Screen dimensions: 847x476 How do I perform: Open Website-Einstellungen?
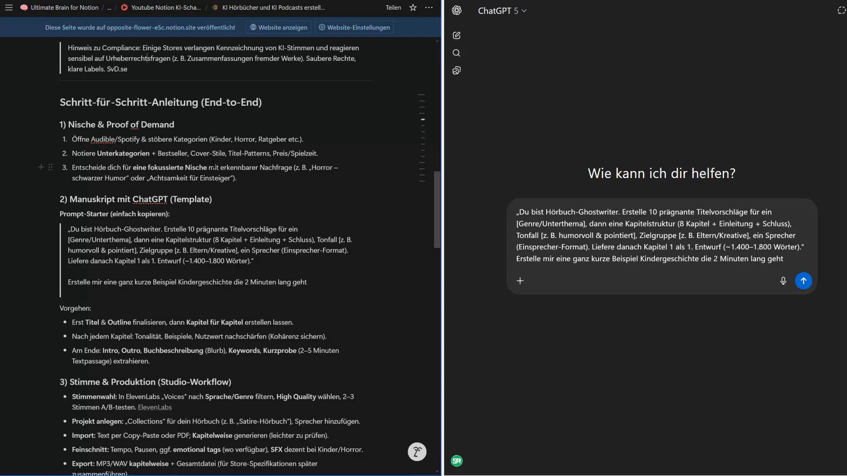tap(354, 27)
